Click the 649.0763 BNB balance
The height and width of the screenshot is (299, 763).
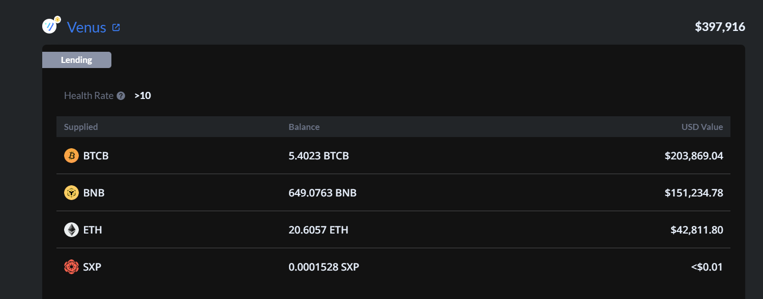click(x=322, y=193)
